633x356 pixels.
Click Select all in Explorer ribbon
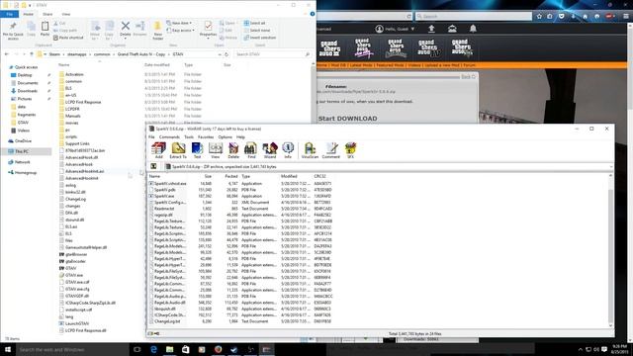pyautogui.click(x=255, y=23)
